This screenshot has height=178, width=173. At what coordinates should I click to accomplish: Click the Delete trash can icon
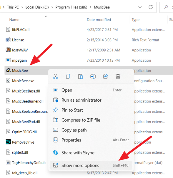[x=118, y=76]
